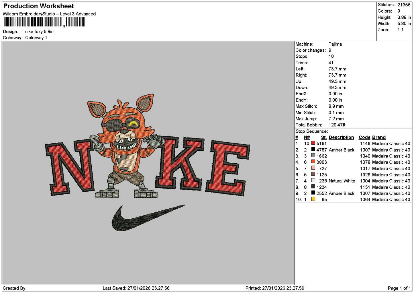Screen dimensions: 414x293
Task: Click the Zoom value 1:1
Action: click(400, 30)
